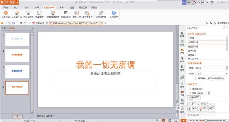Open notes display dropdown in status bar
Image resolution: width=229 pixels, height=122 pixels.
click(157, 120)
